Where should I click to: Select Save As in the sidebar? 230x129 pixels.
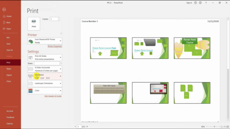click(10, 50)
